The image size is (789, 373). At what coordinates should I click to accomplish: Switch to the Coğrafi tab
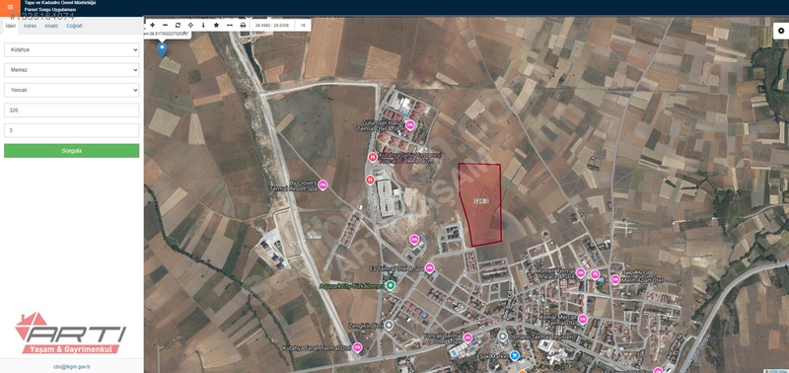75,26
